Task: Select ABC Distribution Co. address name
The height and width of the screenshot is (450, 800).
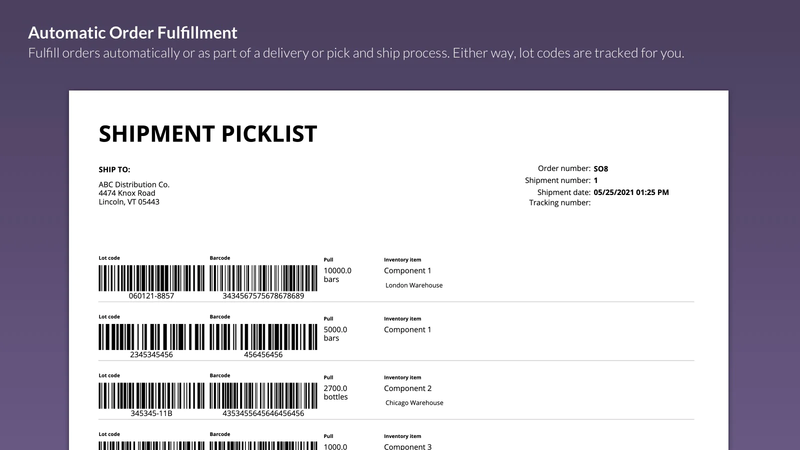Action: (x=134, y=184)
